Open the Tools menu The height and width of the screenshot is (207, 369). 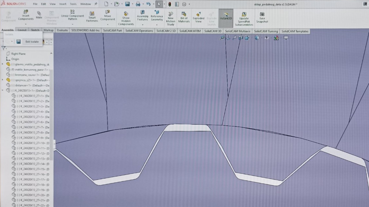pyautogui.click(x=73, y=4)
